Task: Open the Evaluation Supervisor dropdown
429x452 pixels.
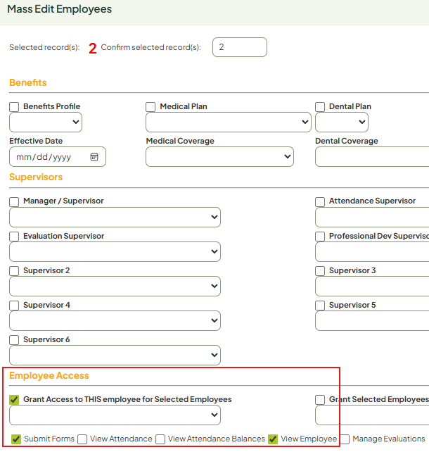Action: (x=115, y=251)
